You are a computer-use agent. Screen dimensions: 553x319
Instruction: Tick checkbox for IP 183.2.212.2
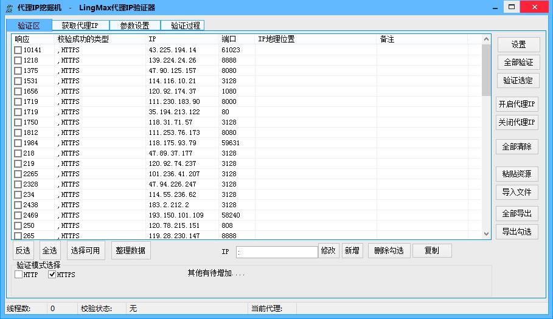click(x=18, y=205)
